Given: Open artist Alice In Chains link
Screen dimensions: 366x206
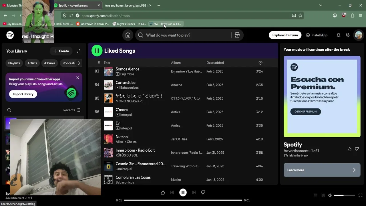Looking at the screenshot, I should 126,142.
